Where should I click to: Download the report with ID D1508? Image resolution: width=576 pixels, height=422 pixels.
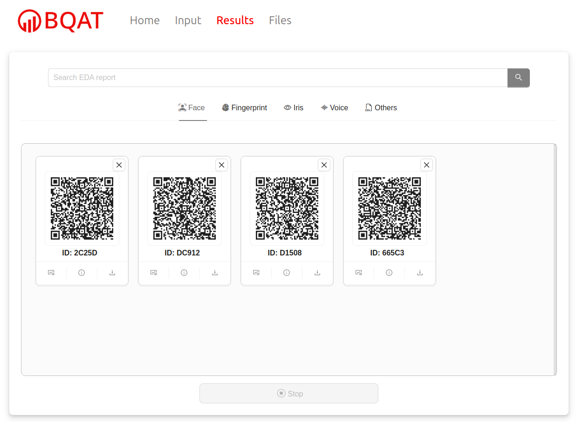pos(317,273)
